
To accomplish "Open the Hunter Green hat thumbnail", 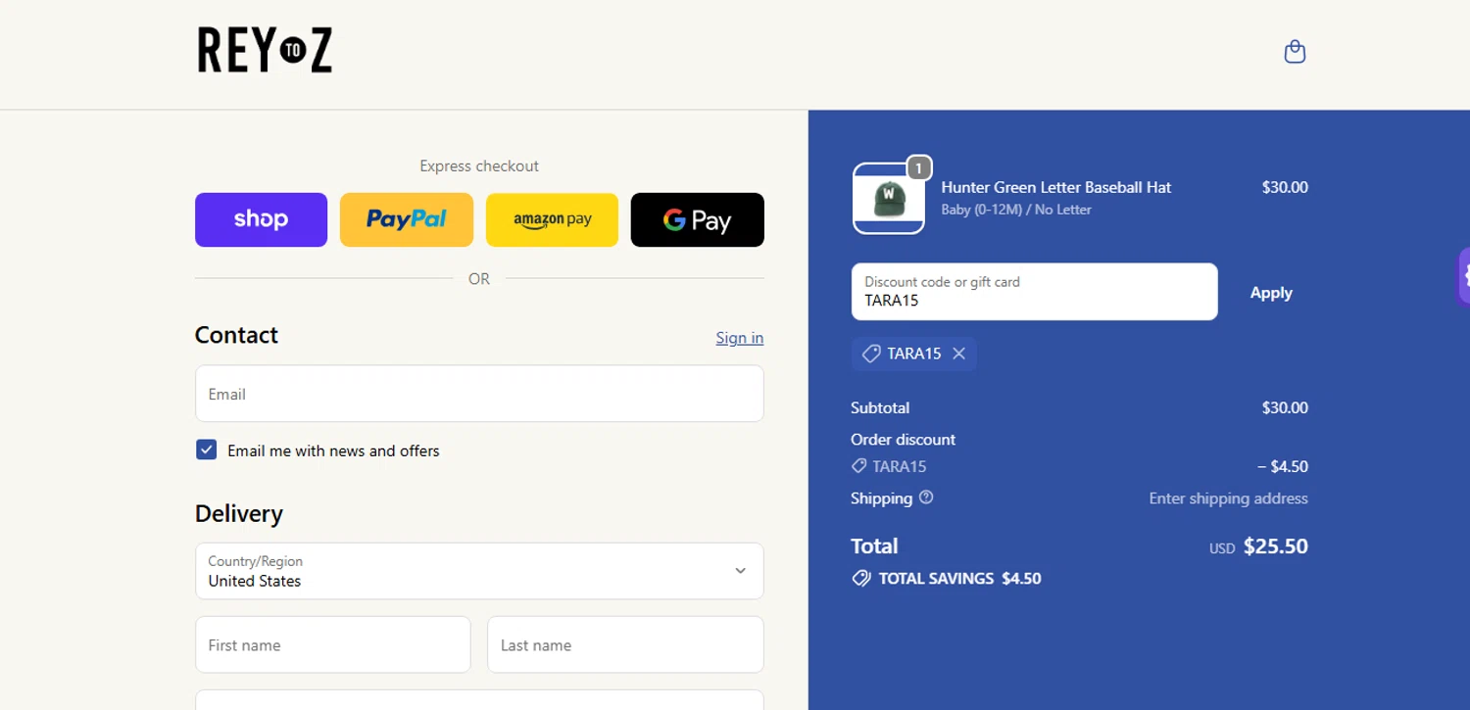I will pos(889,199).
